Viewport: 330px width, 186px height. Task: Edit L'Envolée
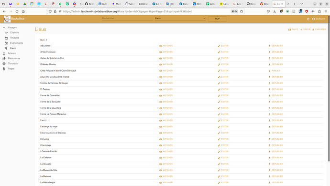(223, 139)
